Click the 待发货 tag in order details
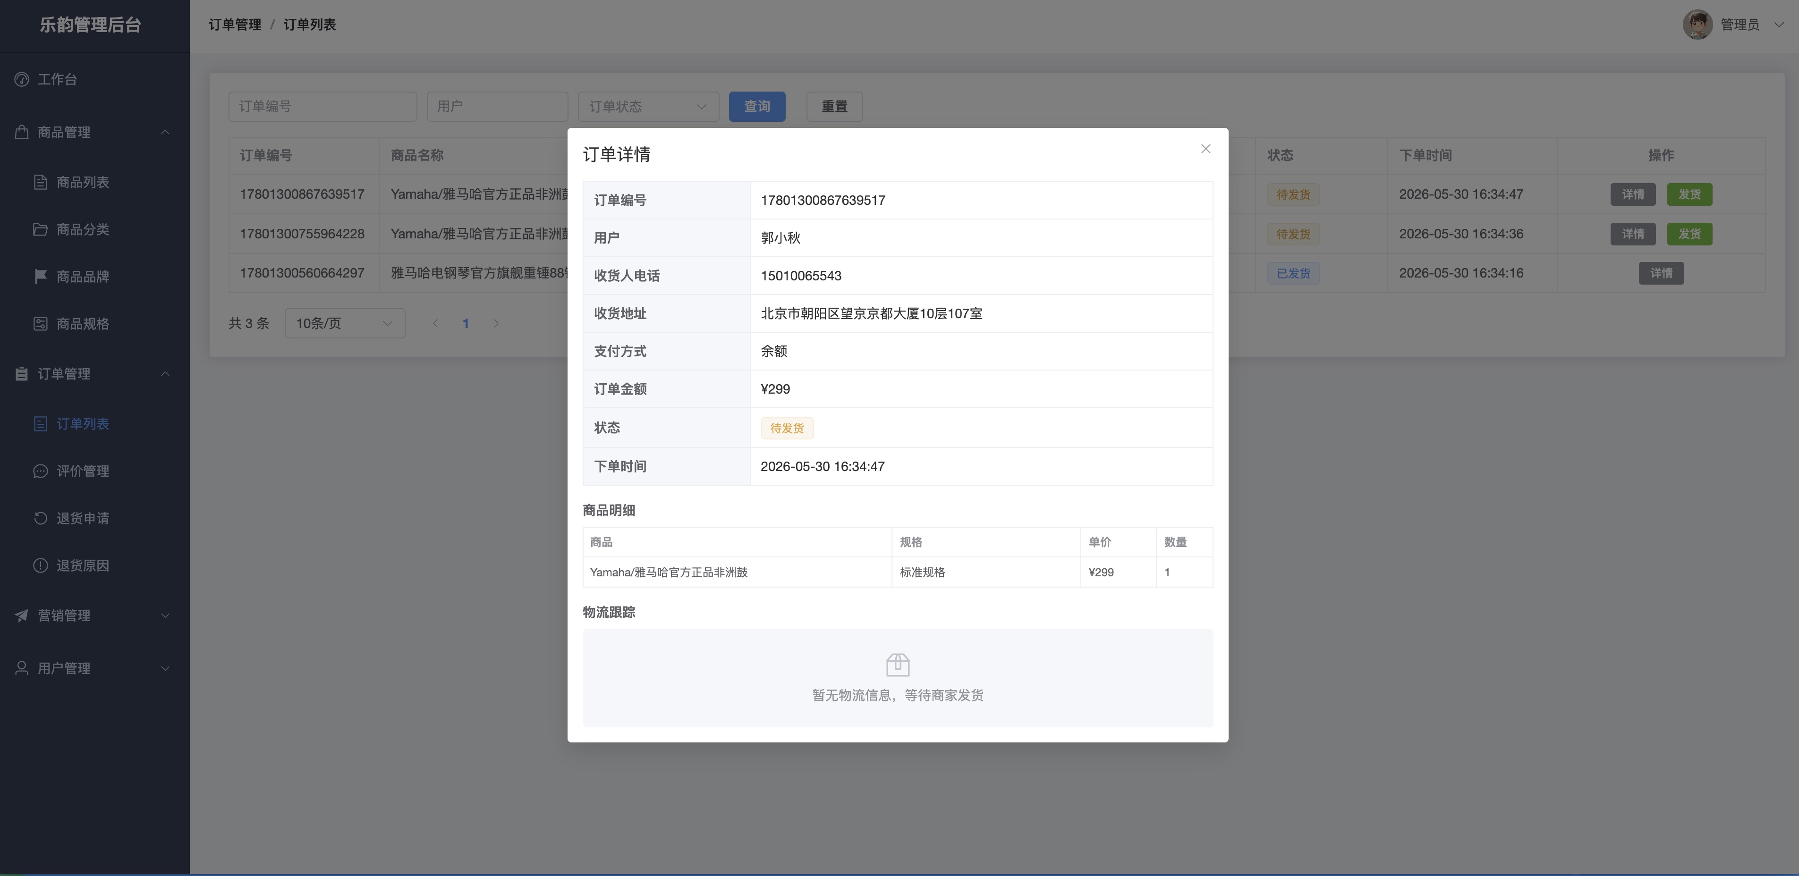 [787, 428]
